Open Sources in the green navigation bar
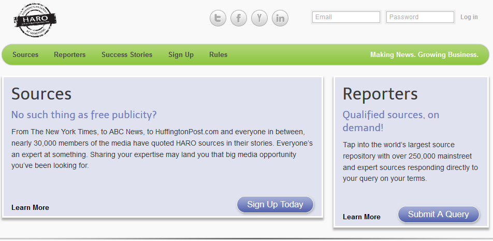493x241 pixels. click(x=25, y=54)
